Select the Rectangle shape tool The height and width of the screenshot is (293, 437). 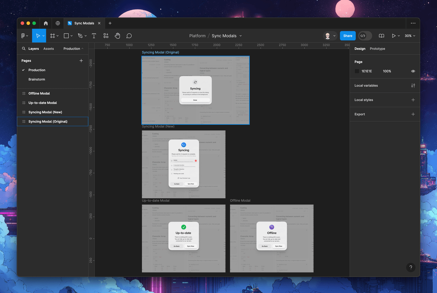coord(66,36)
